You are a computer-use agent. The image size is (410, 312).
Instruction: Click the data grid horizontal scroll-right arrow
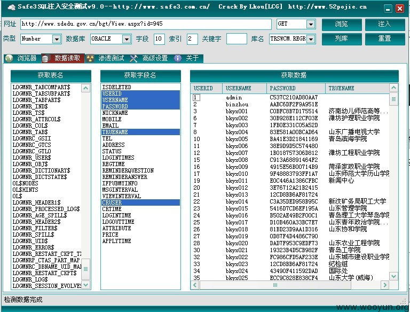tap(384, 285)
